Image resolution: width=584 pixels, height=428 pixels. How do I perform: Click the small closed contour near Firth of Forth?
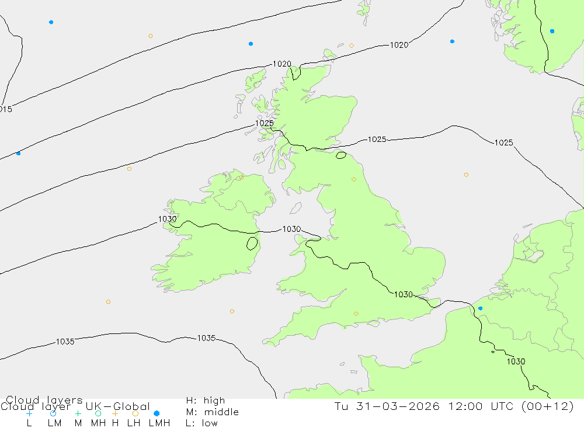(341, 155)
